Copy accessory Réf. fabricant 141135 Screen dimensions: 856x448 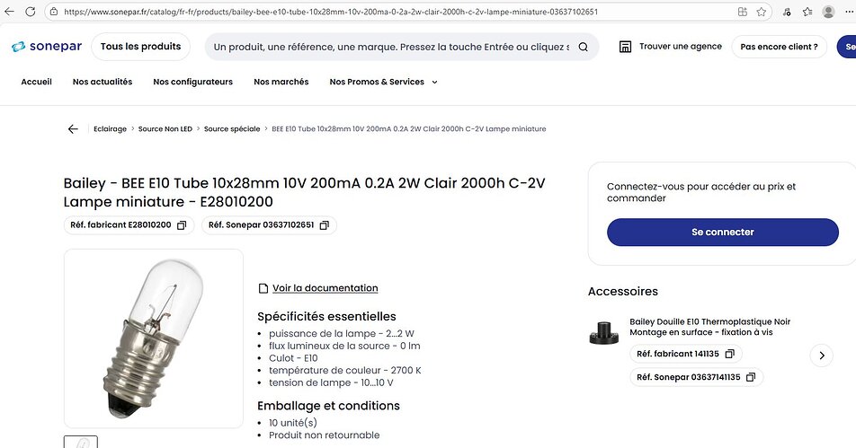point(730,355)
